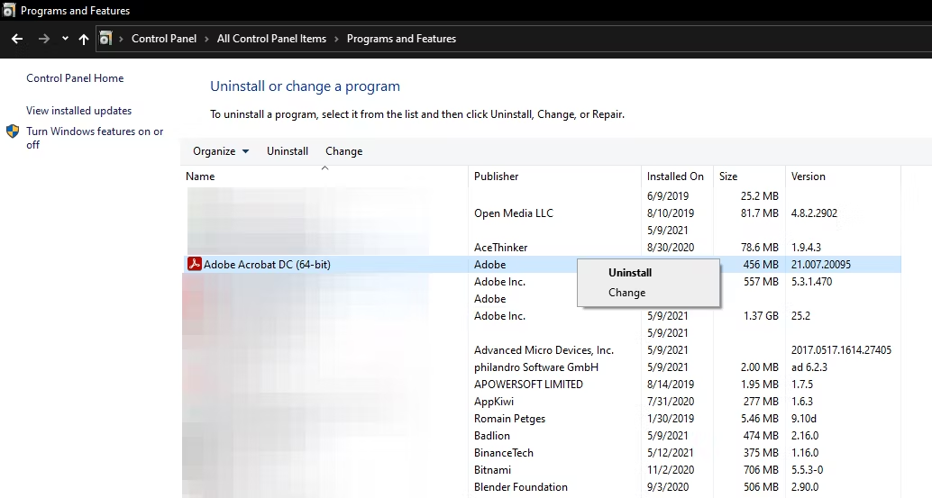The height and width of the screenshot is (498, 932).
Task: Go up one level with Up arrow
Action: 84,39
